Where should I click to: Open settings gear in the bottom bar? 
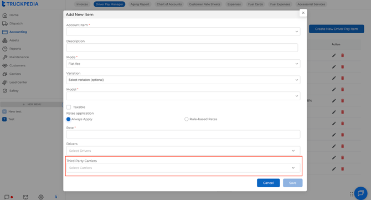41,197
